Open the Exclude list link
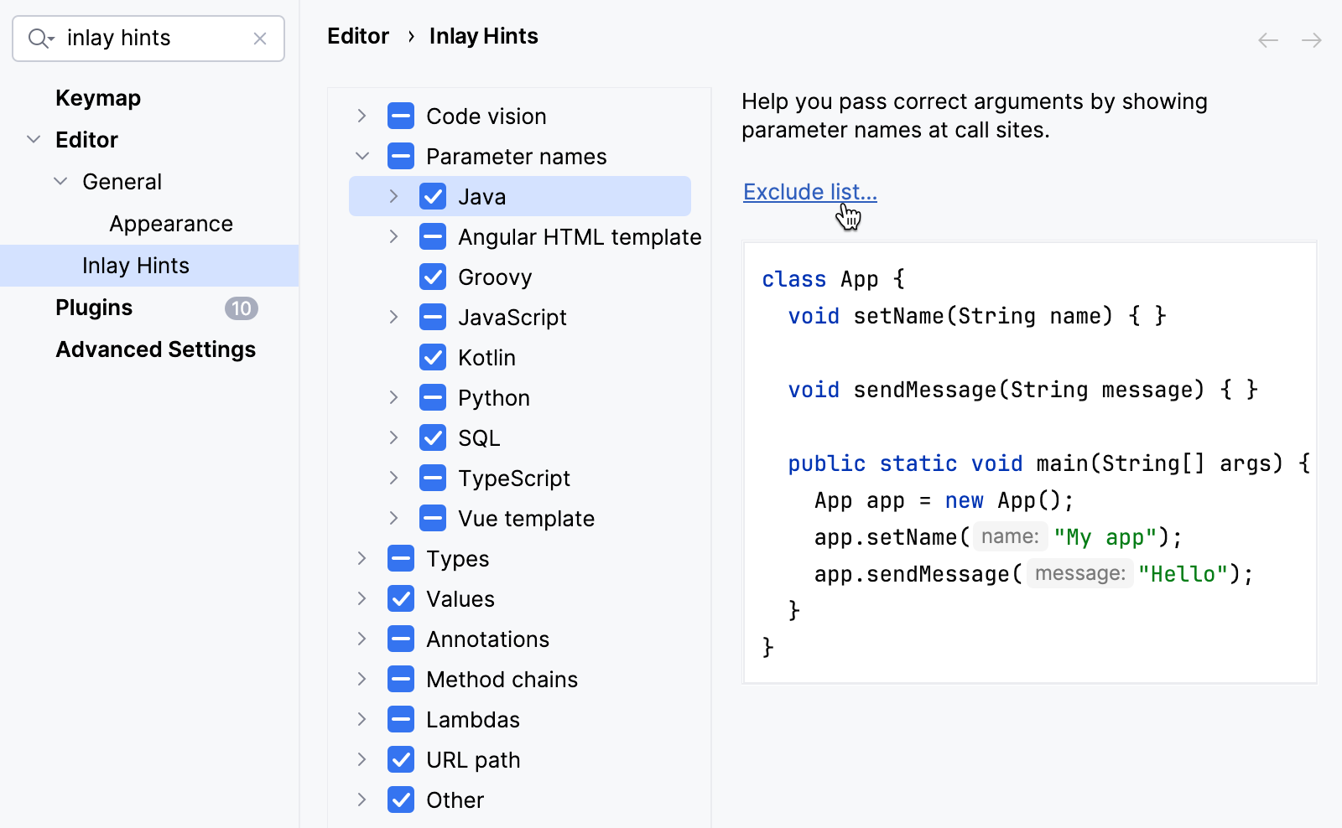This screenshot has width=1342, height=828. coord(809,192)
